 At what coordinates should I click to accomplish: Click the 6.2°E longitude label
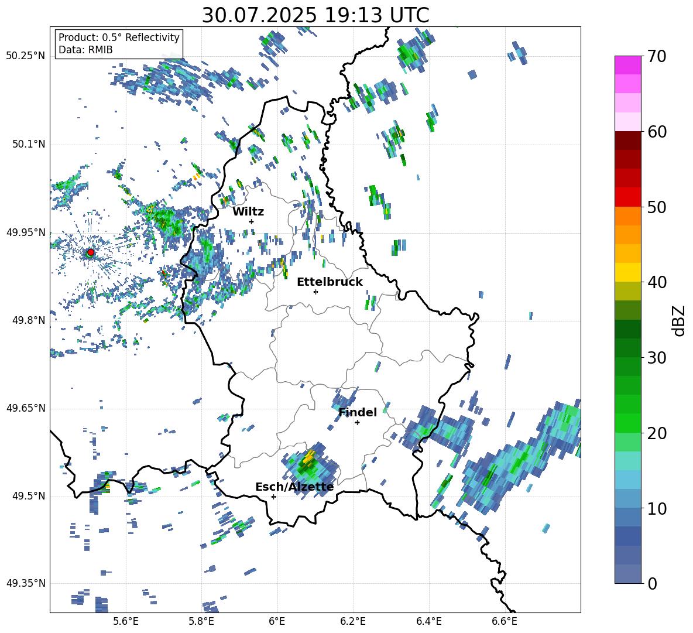point(353,622)
